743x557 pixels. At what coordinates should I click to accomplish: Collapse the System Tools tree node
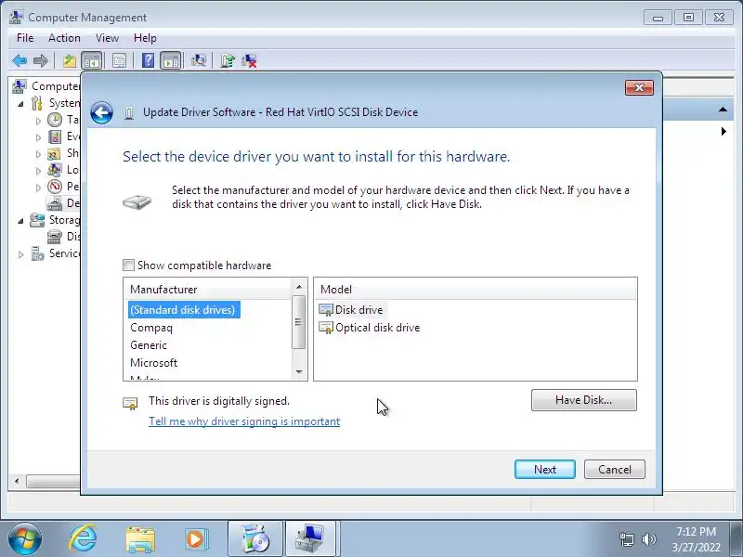point(20,104)
